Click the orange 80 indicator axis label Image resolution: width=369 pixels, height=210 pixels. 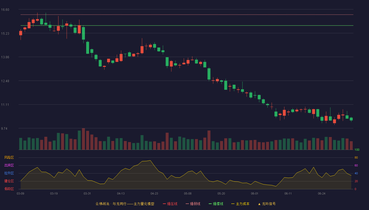coord(356,157)
